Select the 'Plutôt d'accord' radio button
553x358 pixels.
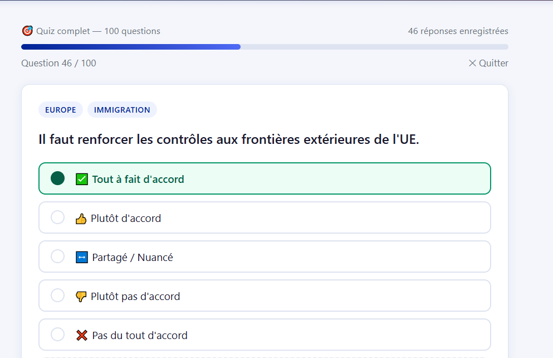[x=58, y=217]
